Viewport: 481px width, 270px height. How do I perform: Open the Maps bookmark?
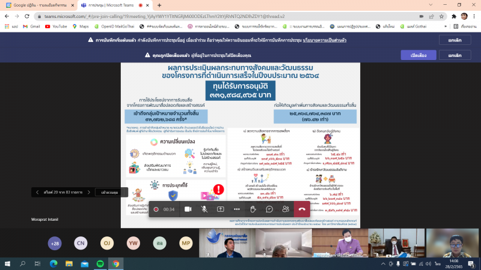[81, 26]
